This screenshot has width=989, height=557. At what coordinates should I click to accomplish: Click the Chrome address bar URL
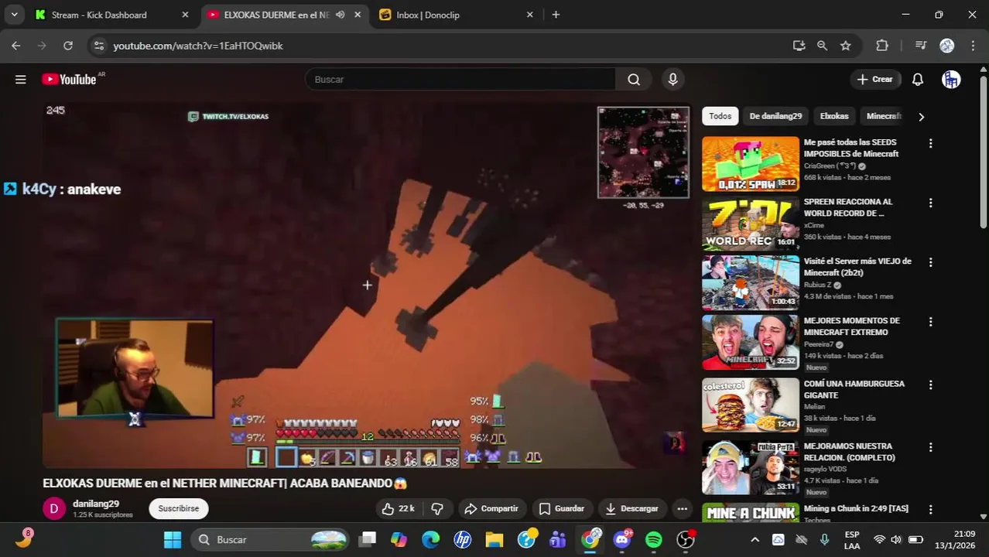point(198,46)
